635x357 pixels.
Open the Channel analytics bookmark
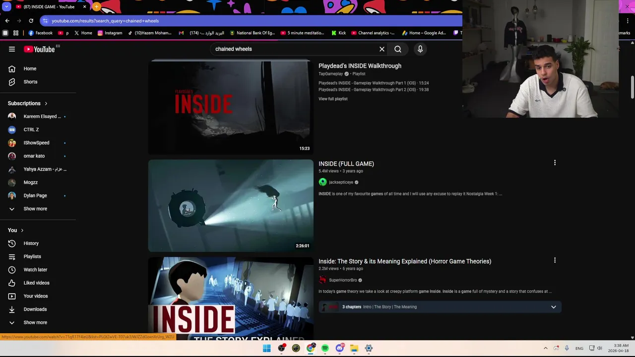(373, 33)
